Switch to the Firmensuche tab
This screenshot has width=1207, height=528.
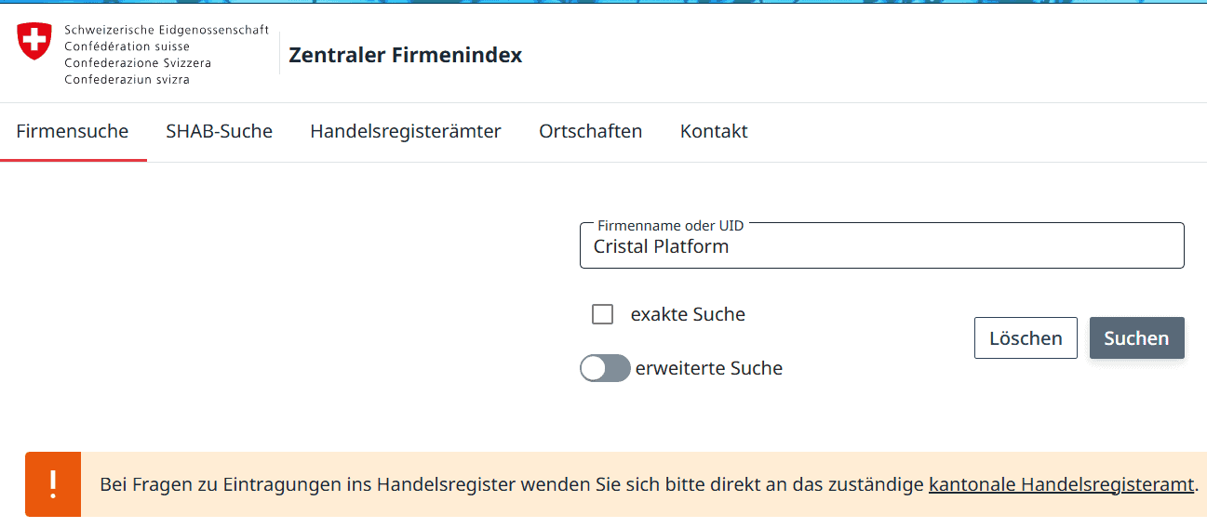(x=73, y=132)
